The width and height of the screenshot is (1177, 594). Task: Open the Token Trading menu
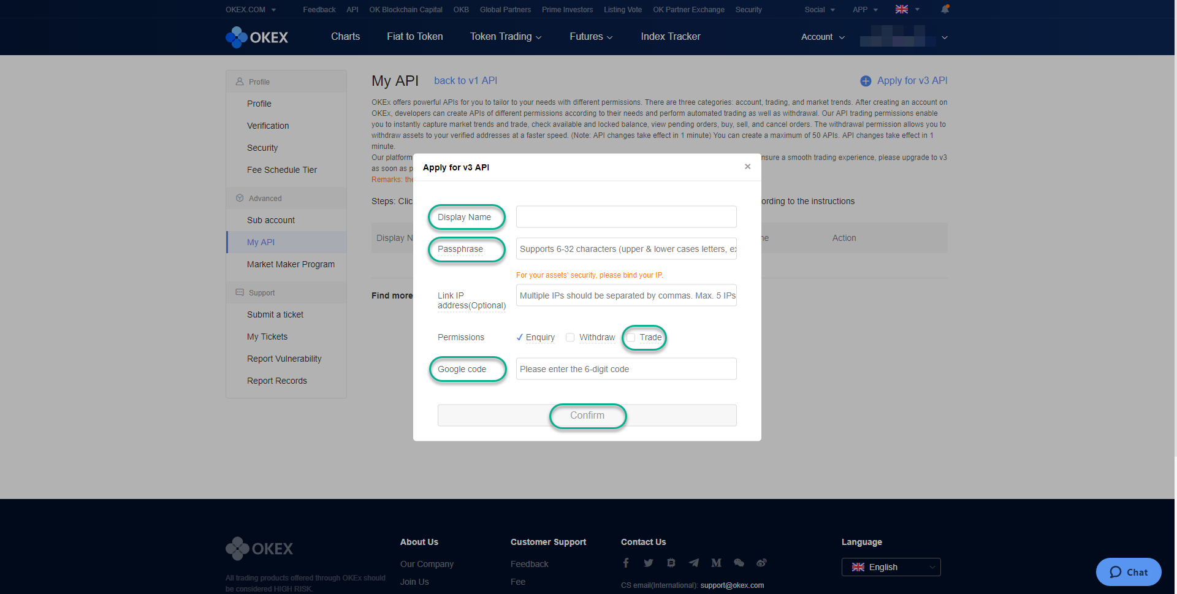[505, 37]
